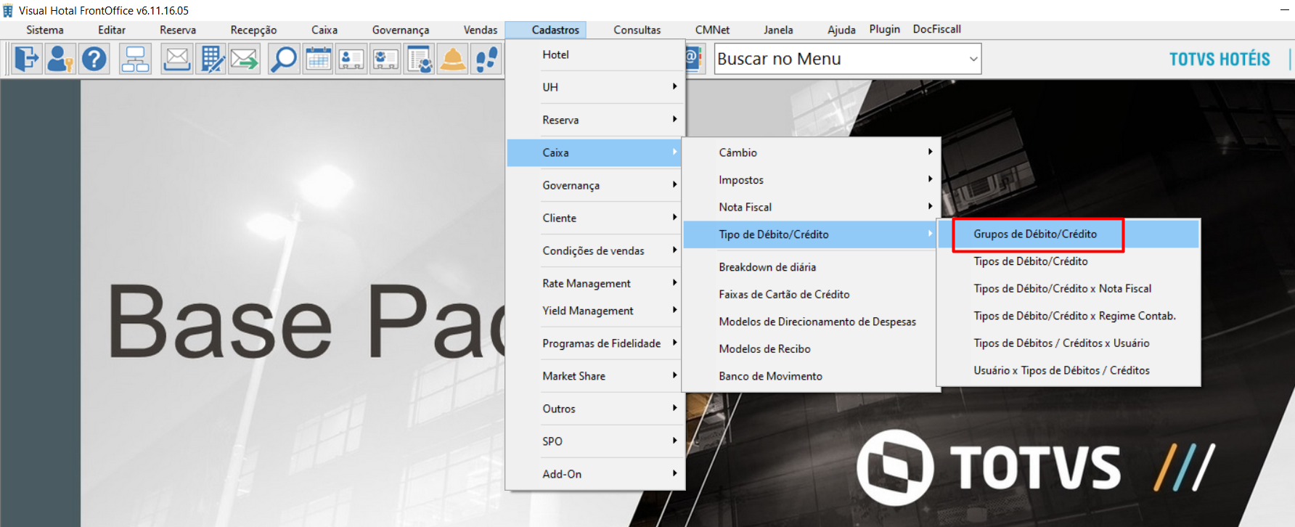Choose Faixas de Cartão de Crédito

(x=811, y=294)
